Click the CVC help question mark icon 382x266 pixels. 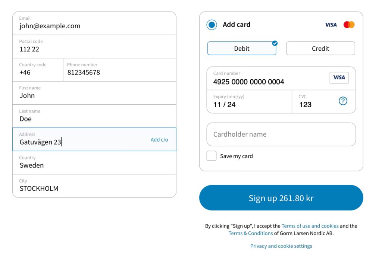click(343, 101)
